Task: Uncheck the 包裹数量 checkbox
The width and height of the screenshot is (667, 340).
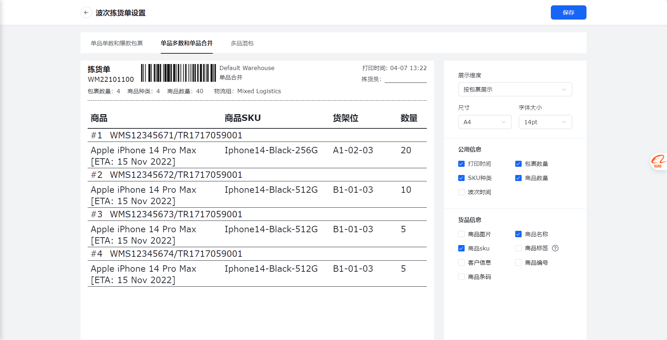Action: point(518,164)
